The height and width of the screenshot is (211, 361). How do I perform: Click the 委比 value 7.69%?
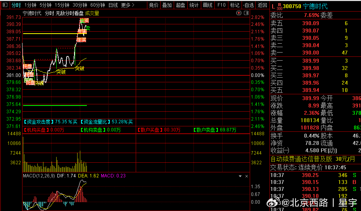pos(311,15)
